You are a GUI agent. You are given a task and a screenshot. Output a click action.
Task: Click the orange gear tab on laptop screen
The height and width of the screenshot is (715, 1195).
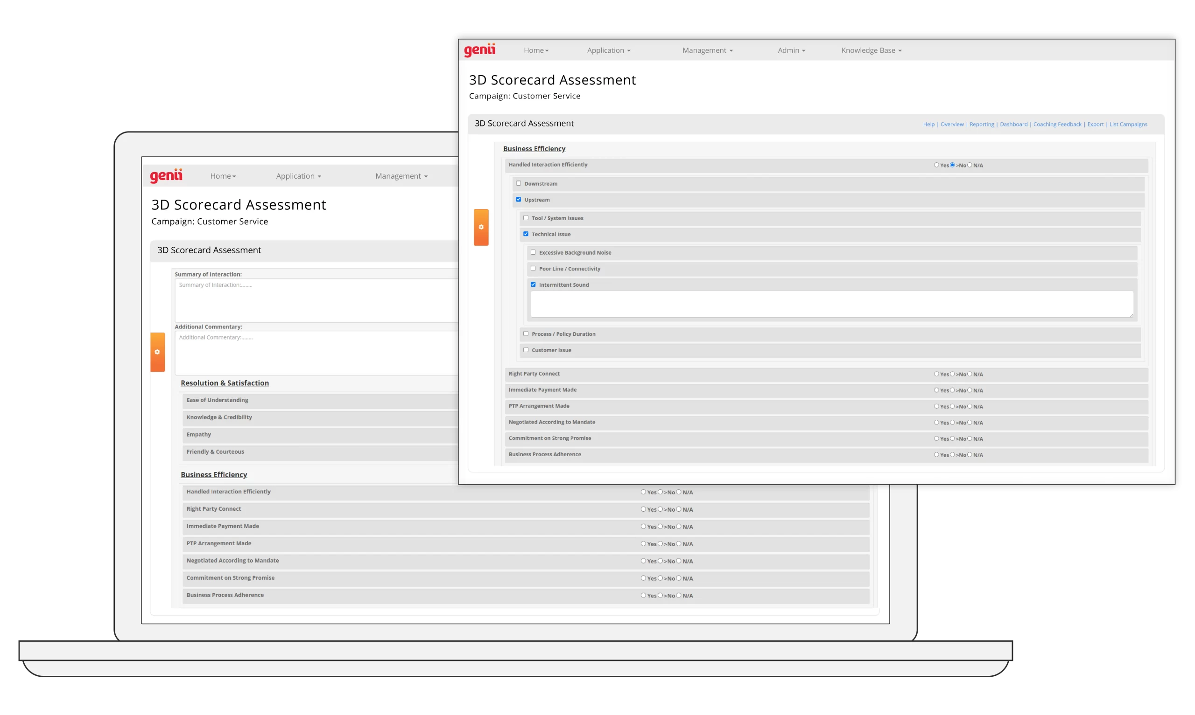(x=157, y=352)
